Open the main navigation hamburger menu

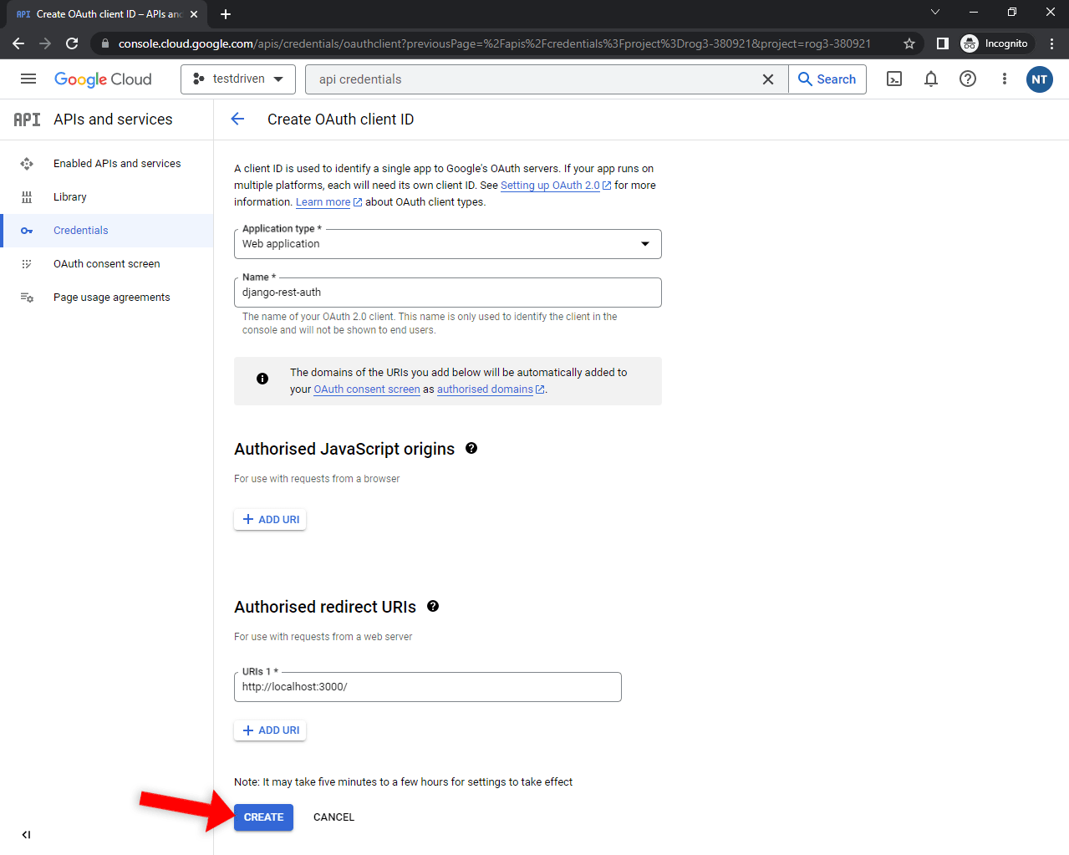point(28,79)
